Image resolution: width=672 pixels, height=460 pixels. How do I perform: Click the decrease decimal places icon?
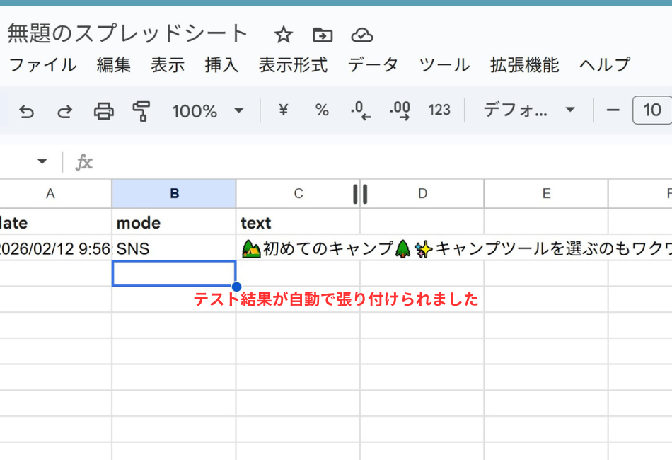361,110
